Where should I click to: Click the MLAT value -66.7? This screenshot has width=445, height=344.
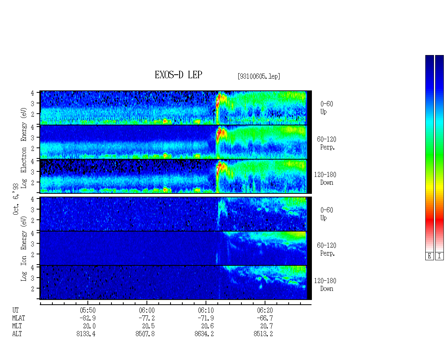click(265, 318)
